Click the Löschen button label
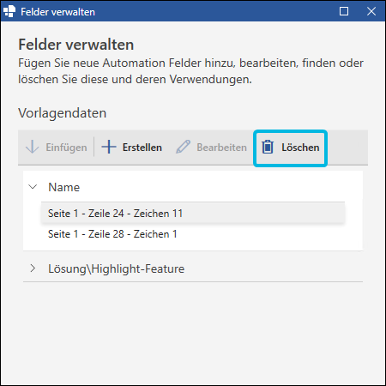Screen dimensions: 386x386 coord(300,148)
